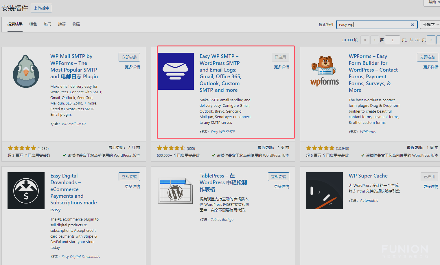Image resolution: width=440 pixels, height=265 pixels.
Task: Open the Easy WP SMTP plugin title
Action: [x=220, y=73]
